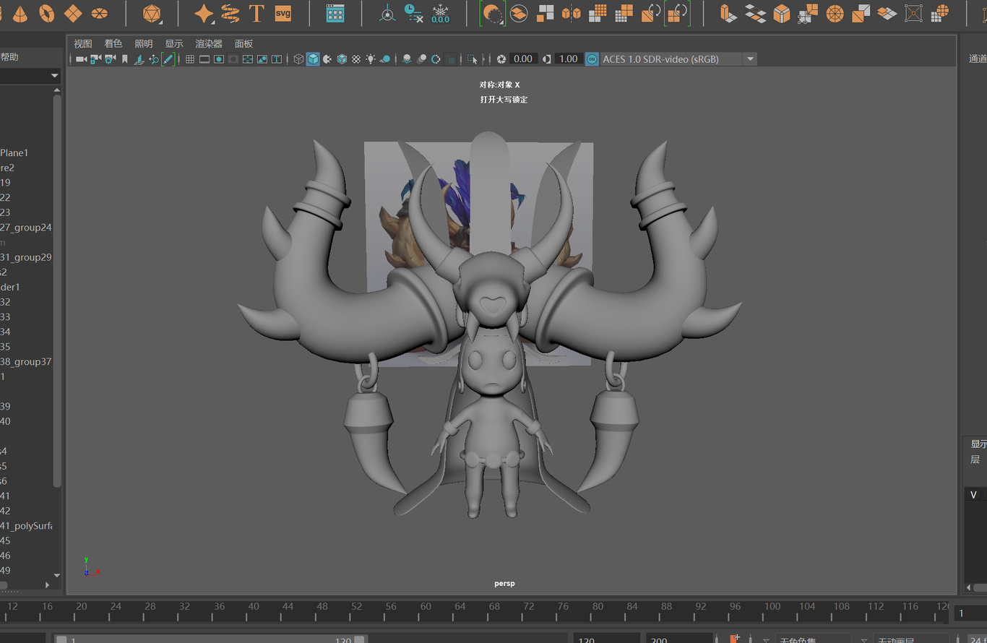Toggle the layer V visibility box
The height and width of the screenshot is (643, 987).
click(x=974, y=495)
